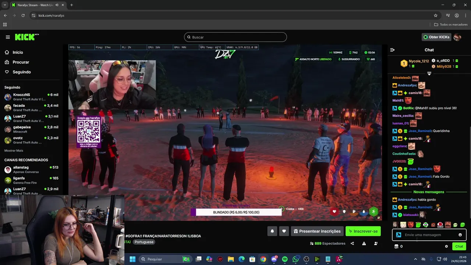This screenshot has height=265, width=471.
Task: Click the Portuguese language tag
Action: tap(144, 242)
